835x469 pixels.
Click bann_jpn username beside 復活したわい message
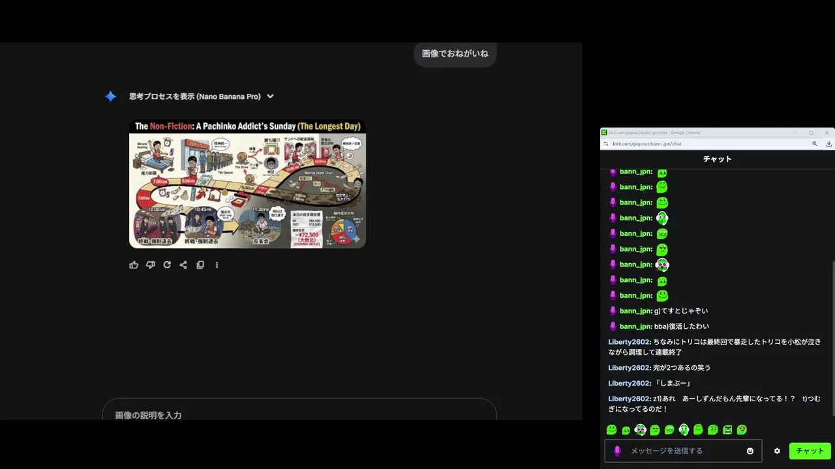pyautogui.click(x=636, y=326)
